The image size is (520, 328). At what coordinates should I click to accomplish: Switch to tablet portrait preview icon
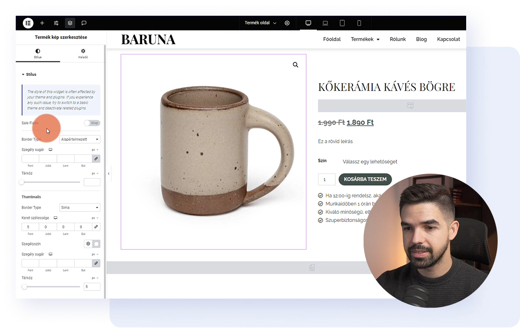click(342, 23)
